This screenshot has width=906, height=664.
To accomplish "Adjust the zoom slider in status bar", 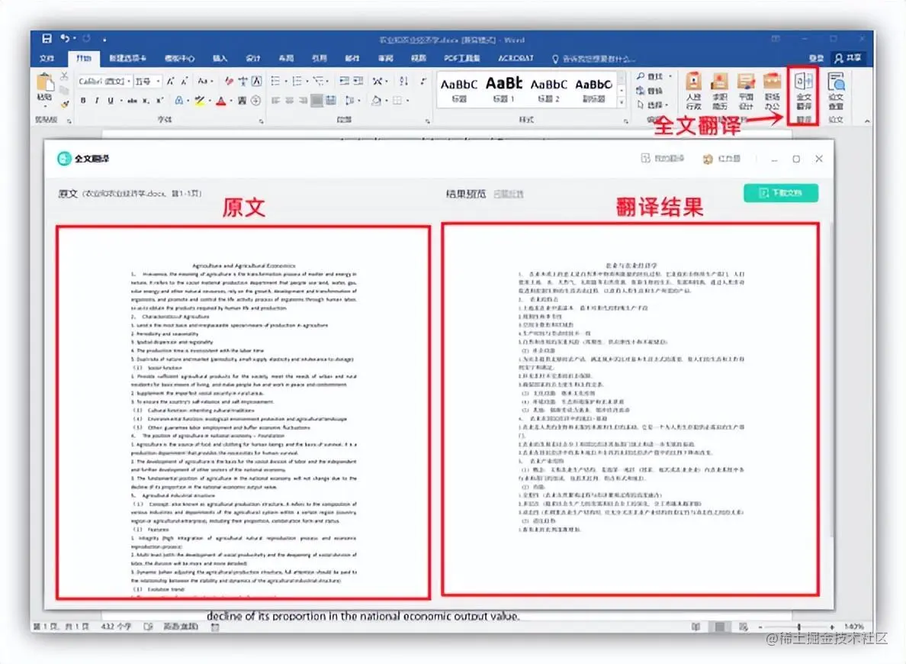I will [x=798, y=627].
